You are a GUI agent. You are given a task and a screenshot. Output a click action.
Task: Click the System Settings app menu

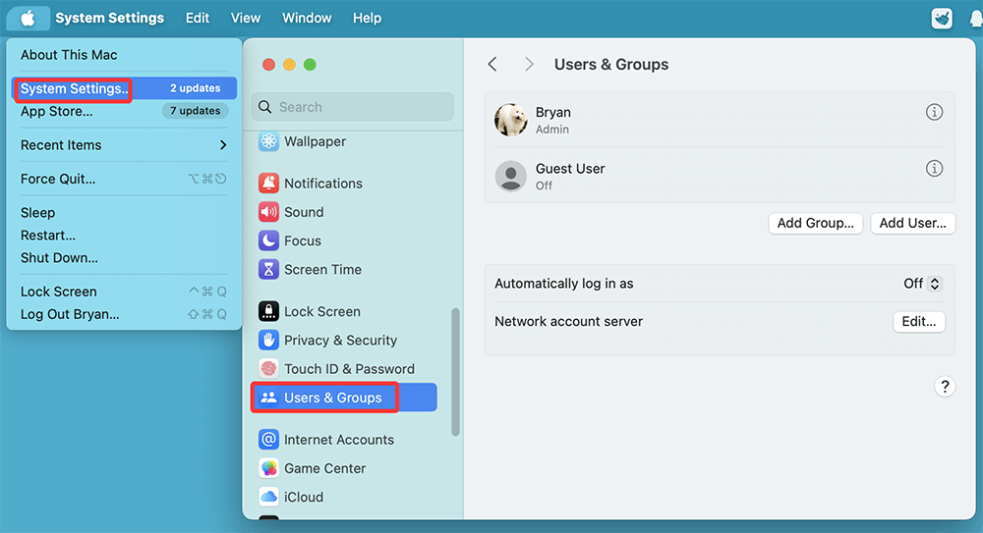pos(110,19)
